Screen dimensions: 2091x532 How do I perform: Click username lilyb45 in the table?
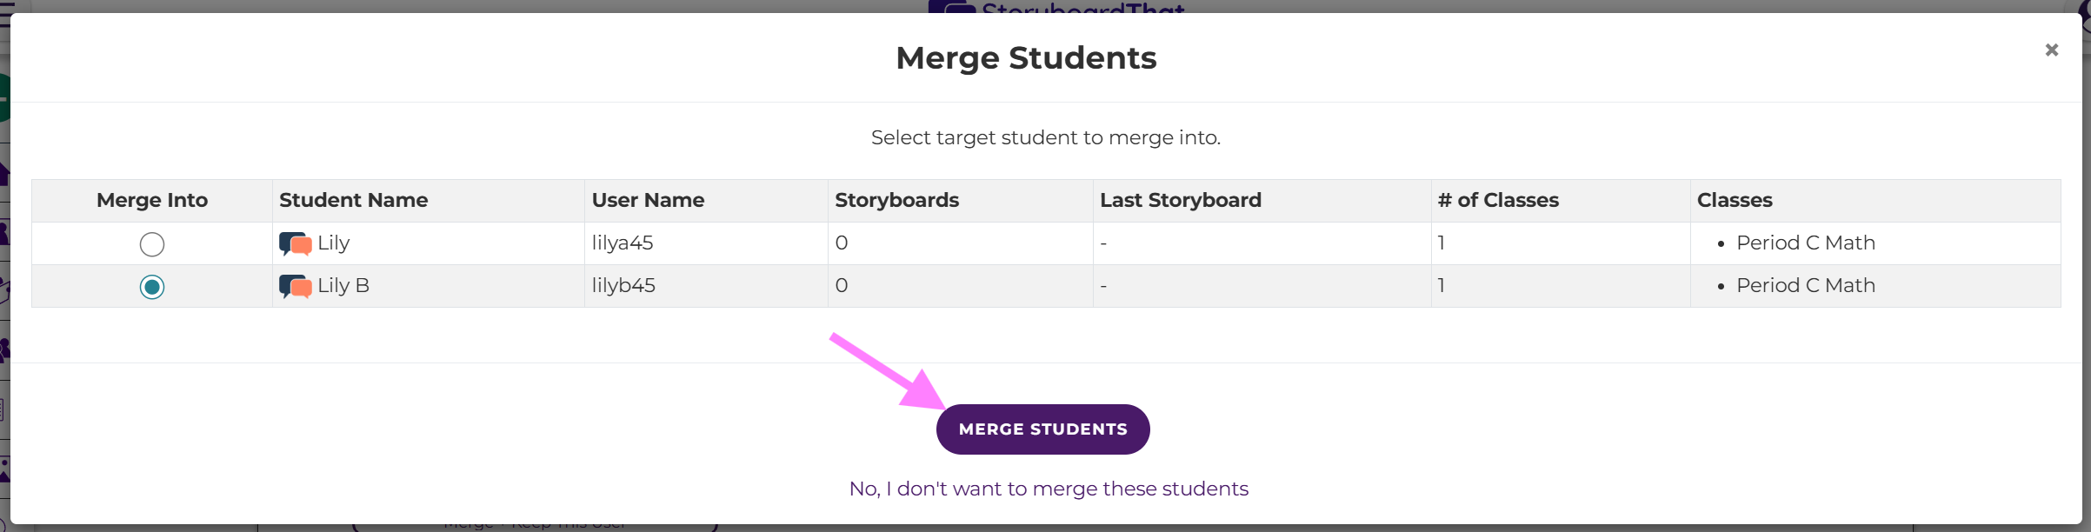point(623,286)
